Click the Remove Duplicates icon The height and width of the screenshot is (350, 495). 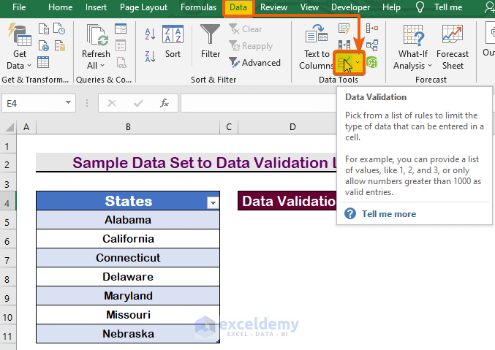(344, 46)
